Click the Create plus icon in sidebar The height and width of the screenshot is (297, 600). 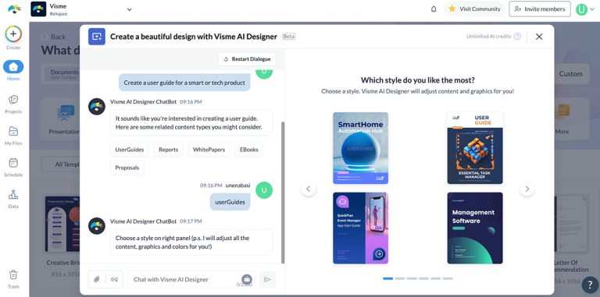point(13,34)
